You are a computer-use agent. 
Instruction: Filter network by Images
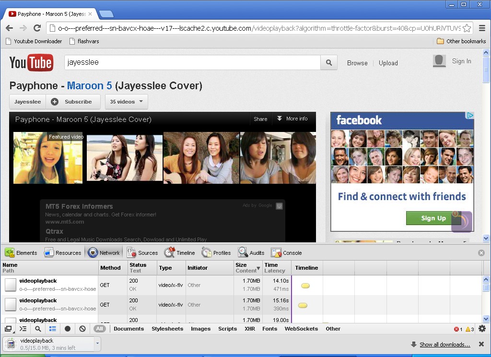coord(201,329)
